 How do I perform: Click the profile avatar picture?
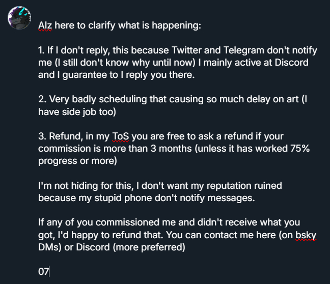(x=20, y=18)
